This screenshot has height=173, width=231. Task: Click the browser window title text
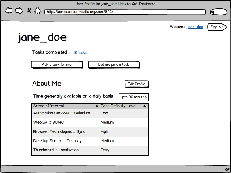coord(115,4)
